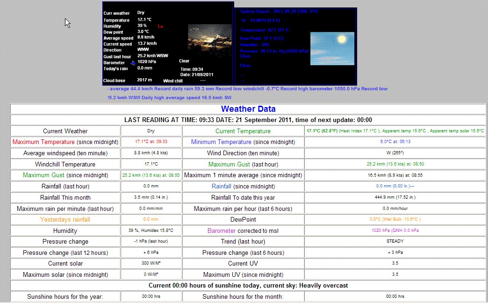The width and height of the screenshot is (488, 303).
Task: Select the 'Weather Data' heading
Action: (248, 108)
